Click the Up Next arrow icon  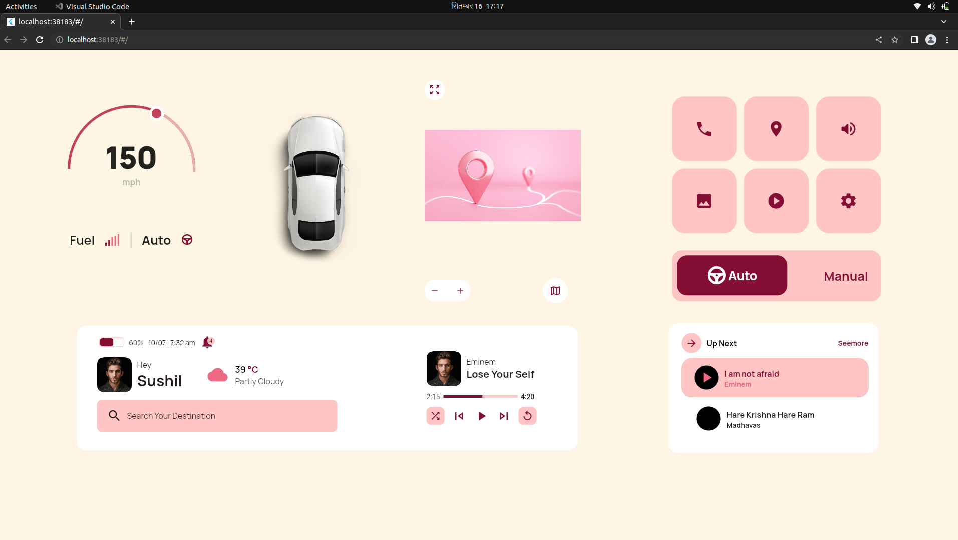(691, 343)
